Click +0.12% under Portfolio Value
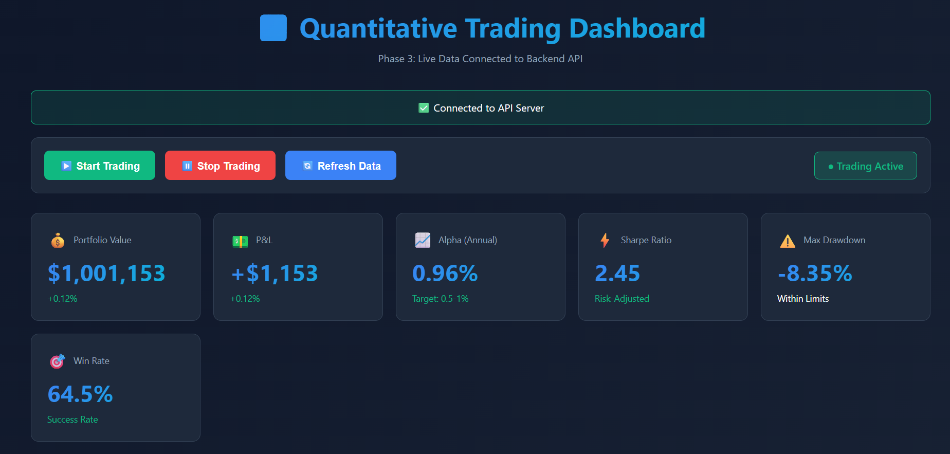 coord(62,299)
